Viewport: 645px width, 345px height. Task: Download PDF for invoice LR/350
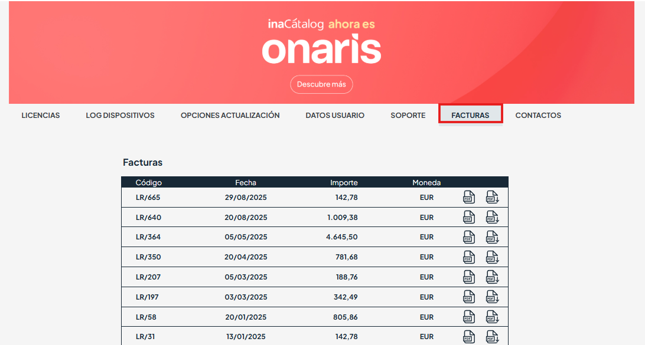pos(493,257)
